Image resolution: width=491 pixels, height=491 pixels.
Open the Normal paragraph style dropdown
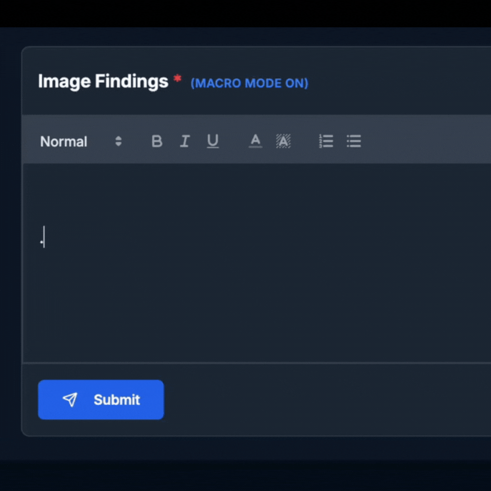(x=64, y=141)
